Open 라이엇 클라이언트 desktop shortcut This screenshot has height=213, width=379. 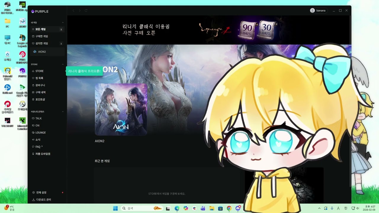point(7,107)
